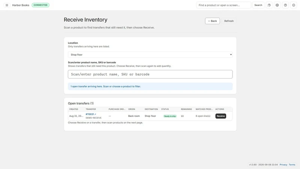Click the info circle icon
Screen dimensions: 300x169
point(294,5)
